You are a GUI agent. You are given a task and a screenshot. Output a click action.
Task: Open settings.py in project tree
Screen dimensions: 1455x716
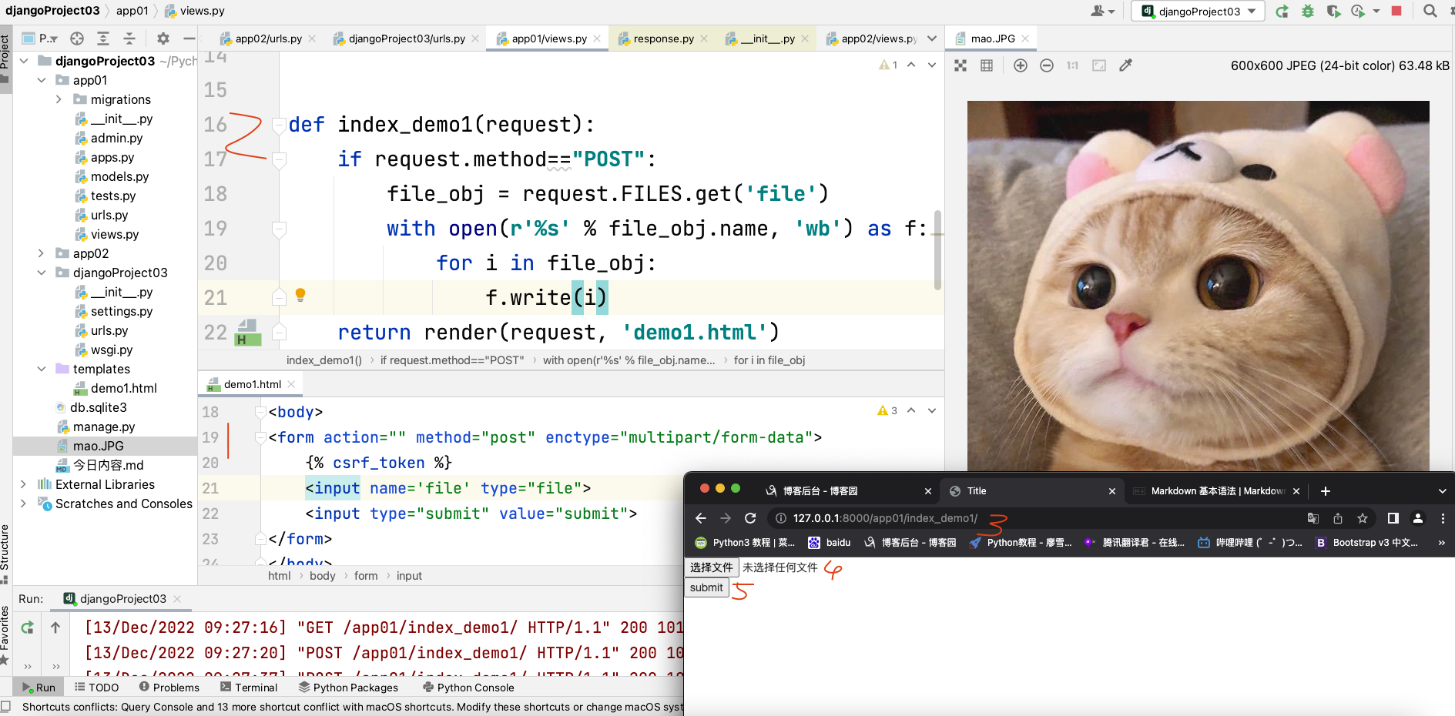pos(122,311)
